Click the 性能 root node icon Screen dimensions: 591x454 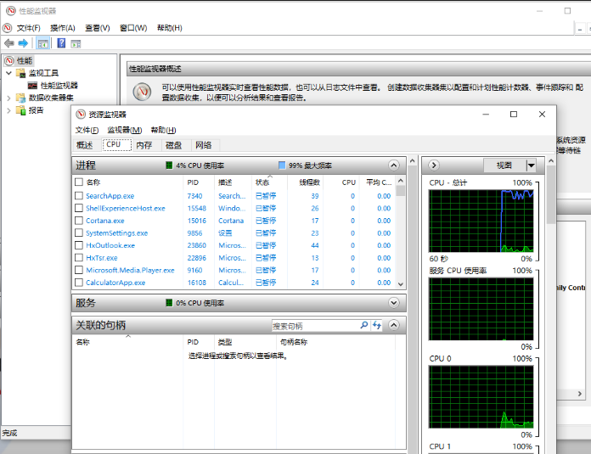9,60
